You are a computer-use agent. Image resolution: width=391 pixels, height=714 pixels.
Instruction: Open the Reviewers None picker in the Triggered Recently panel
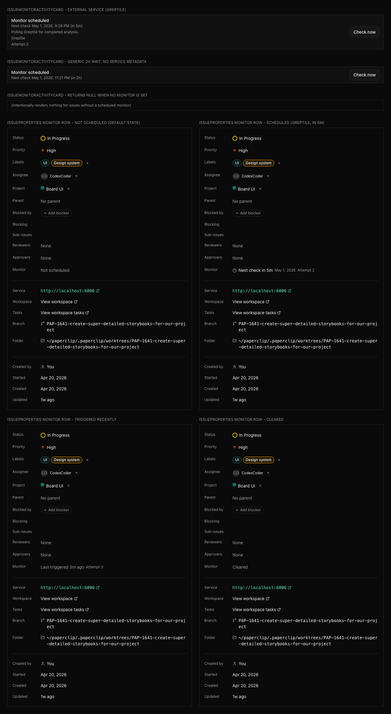click(46, 543)
